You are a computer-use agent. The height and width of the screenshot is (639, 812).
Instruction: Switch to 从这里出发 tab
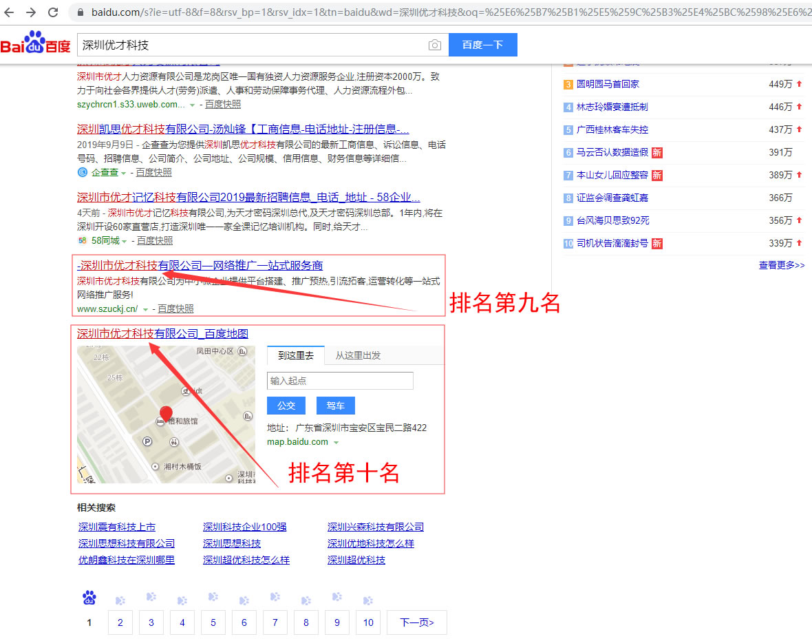click(358, 355)
